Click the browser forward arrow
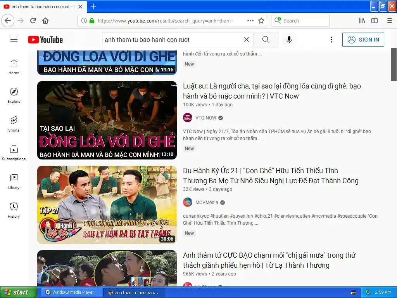 21,21
